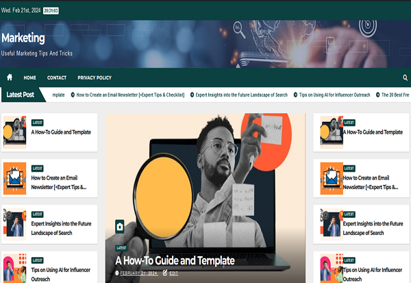411x283 pixels.
Task: Click right thumbnail of AI Influencer Outreach post
Action: pos(332,269)
